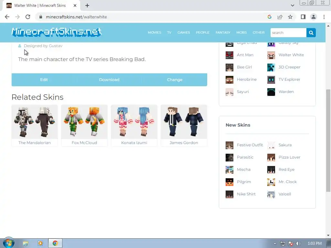
Task: Reload the page with the refresh icon
Action: point(28,17)
